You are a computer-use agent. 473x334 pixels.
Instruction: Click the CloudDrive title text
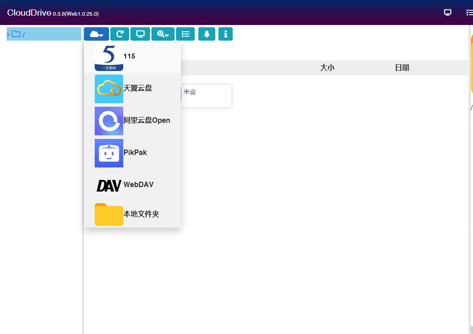coord(29,13)
